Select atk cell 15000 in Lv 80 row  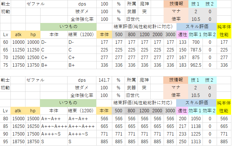pyautogui.click(x=18, y=119)
